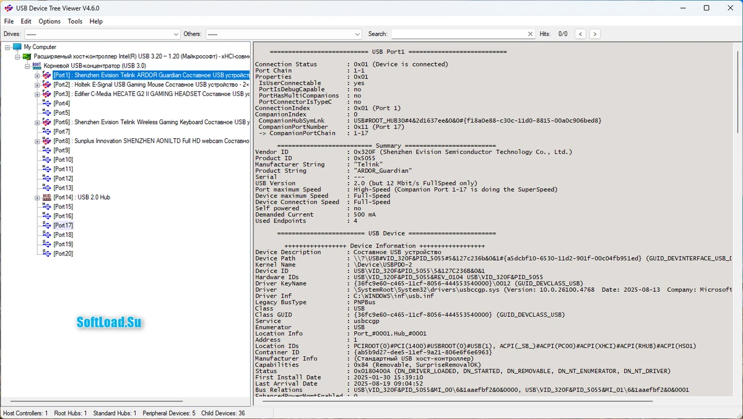Click the empty port icon of Port13
Image resolution: width=743 pixels, height=419 pixels.
47,188
